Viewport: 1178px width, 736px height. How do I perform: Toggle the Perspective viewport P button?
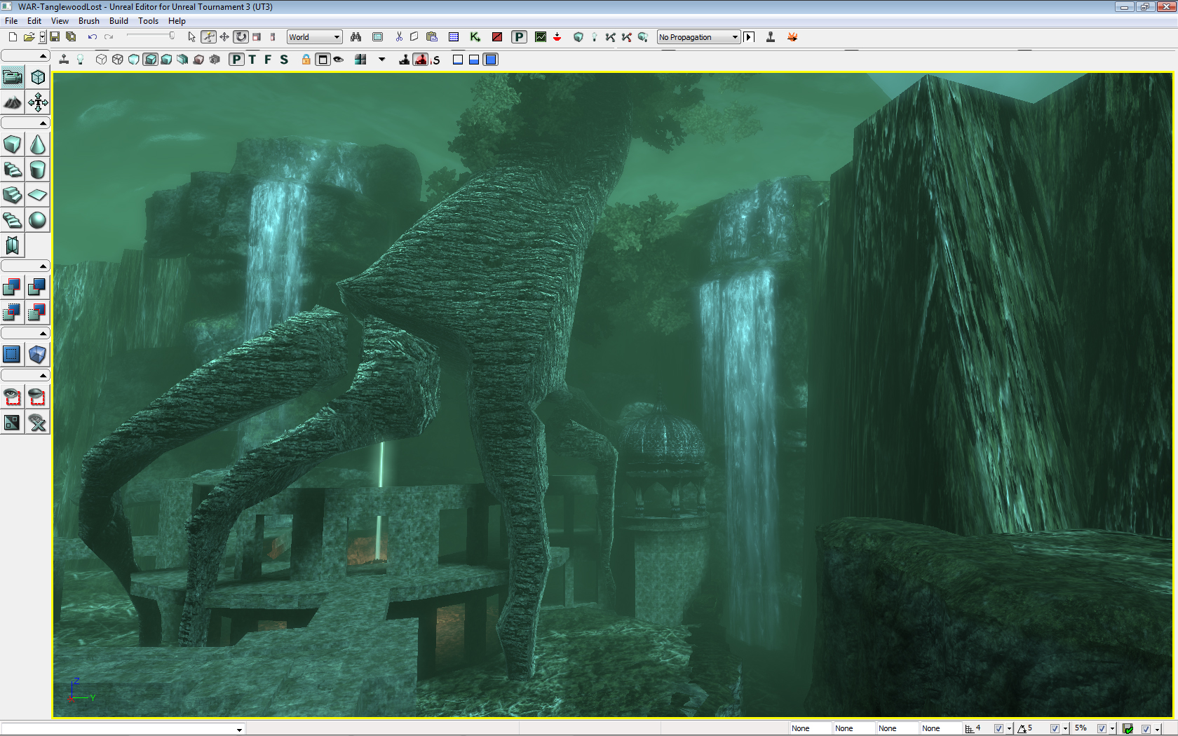(237, 60)
